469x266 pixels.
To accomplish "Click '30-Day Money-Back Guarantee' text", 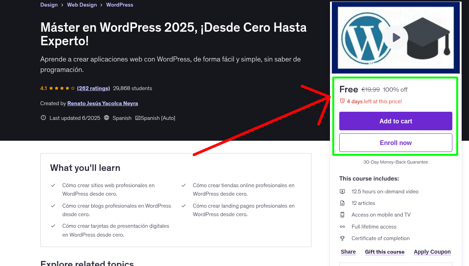I will [396, 162].
